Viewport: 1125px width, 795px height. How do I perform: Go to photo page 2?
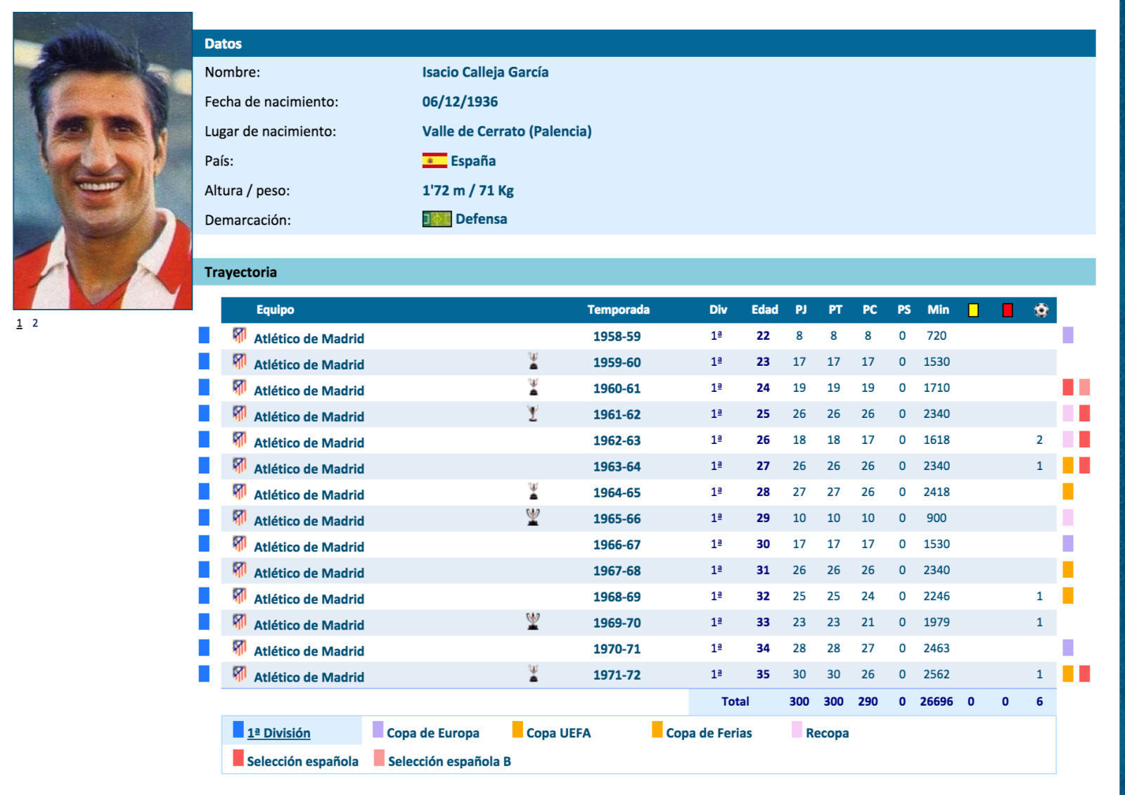pos(35,324)
